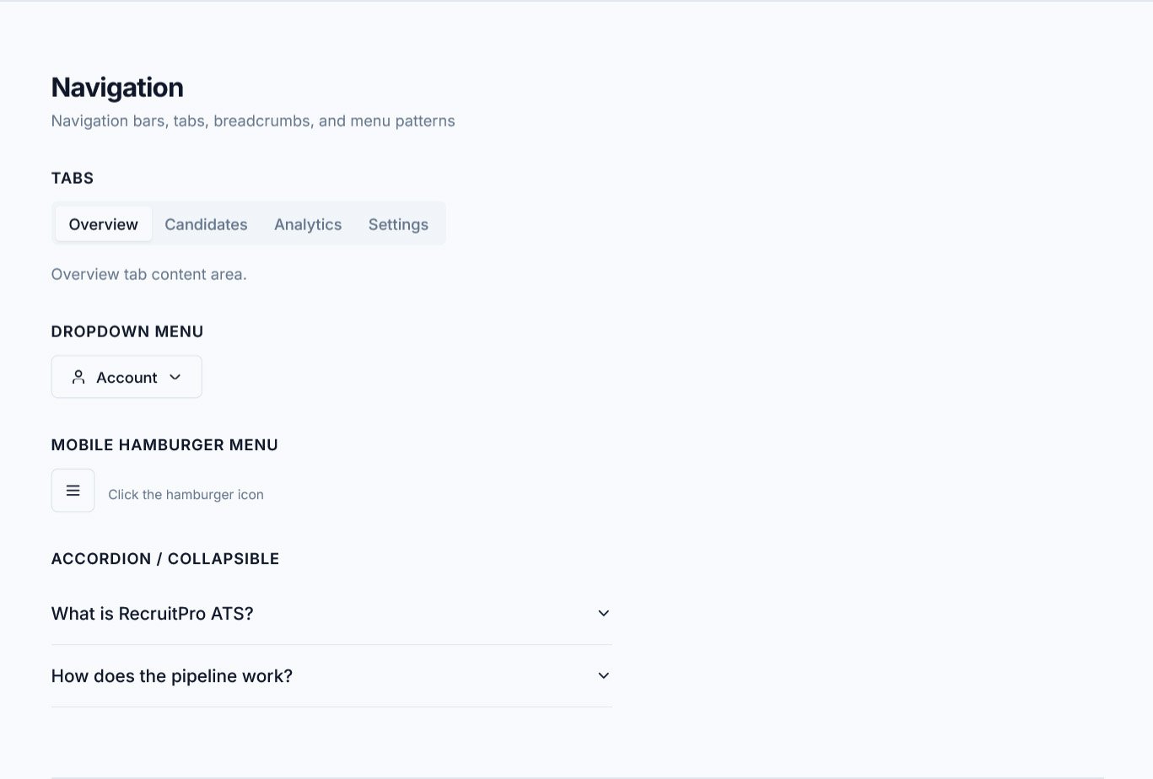Click the ACCORDION / COLLAPSIBLE section label
Viewport: 1153px width, 779px height.
(x=165, y=559)
